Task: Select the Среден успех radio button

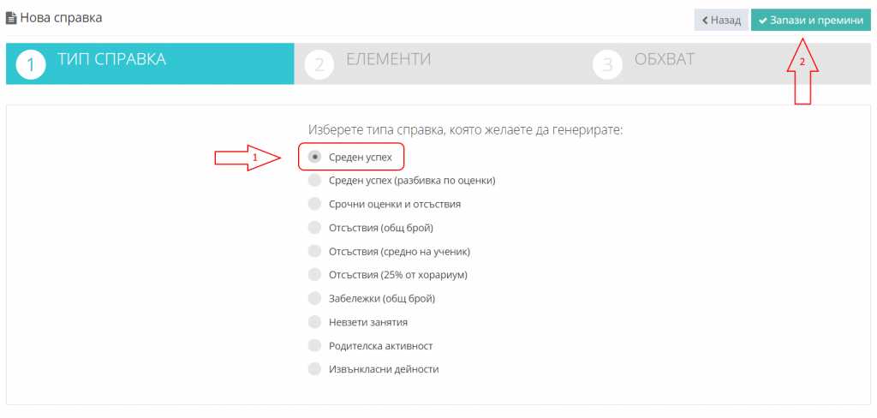Action: (315, 158)
